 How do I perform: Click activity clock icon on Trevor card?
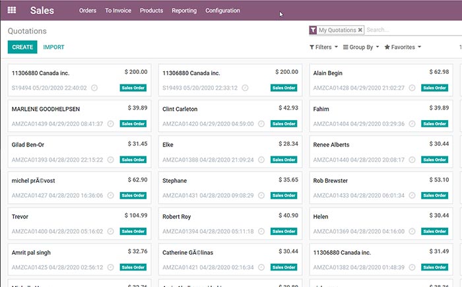pos(111,231)
